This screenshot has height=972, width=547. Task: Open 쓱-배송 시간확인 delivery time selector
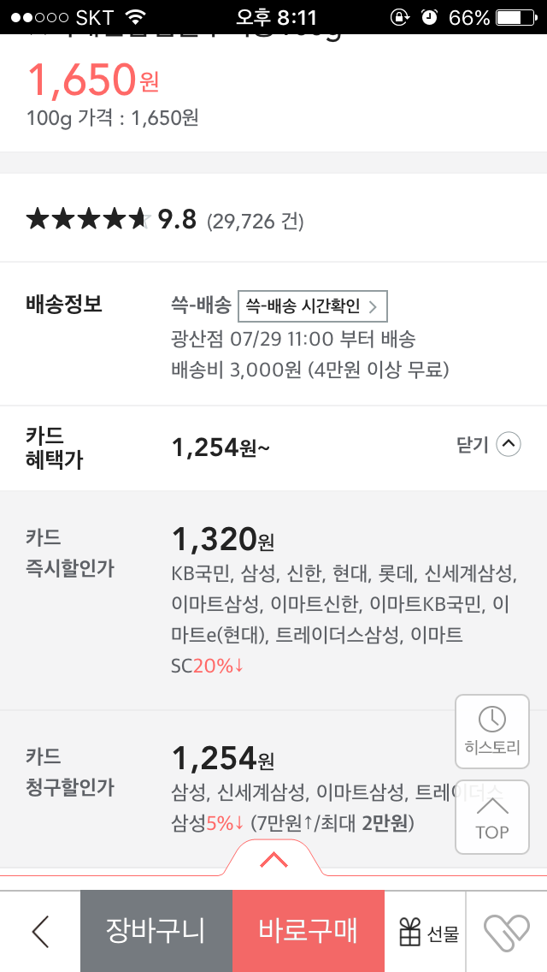pyautogui.click(x=313, y=305)
